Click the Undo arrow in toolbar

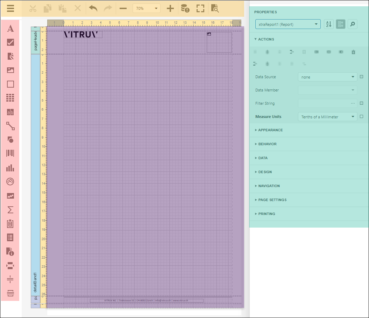pyautogui.click(x=93, y=9)
